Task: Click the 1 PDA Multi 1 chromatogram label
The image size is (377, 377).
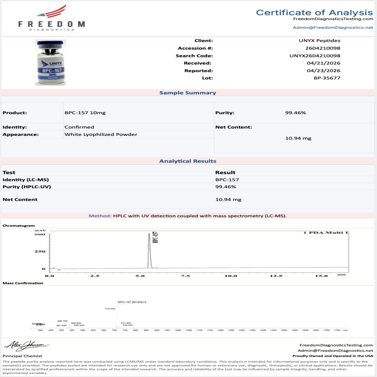Action: click(325, 233)
